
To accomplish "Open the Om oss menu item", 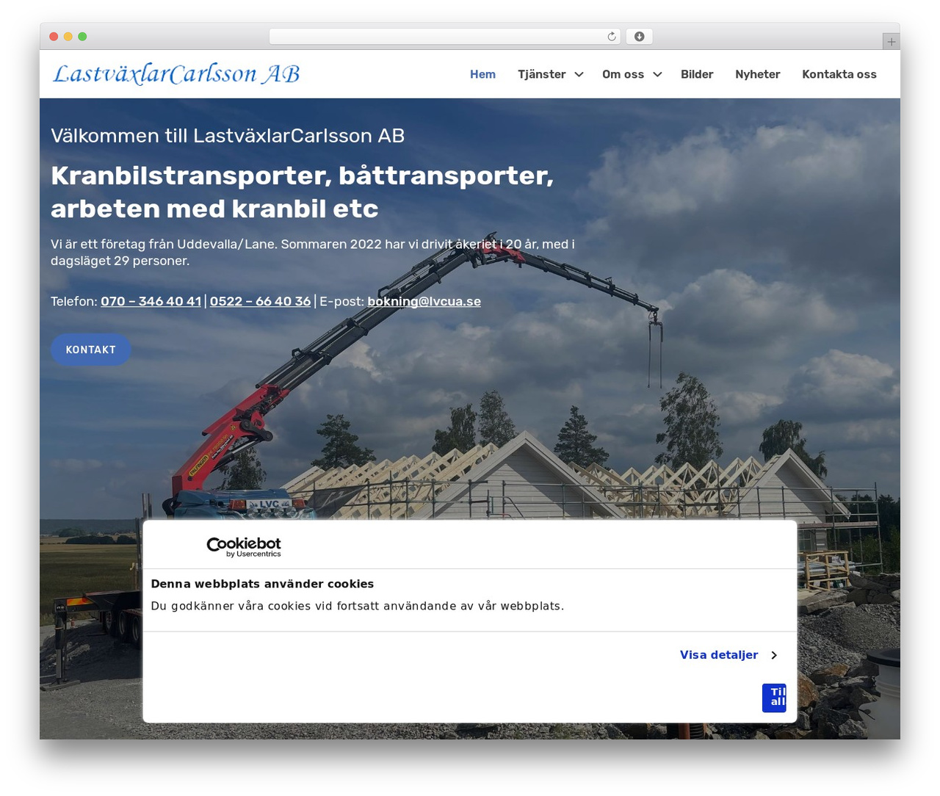I will tap(623, 74).
